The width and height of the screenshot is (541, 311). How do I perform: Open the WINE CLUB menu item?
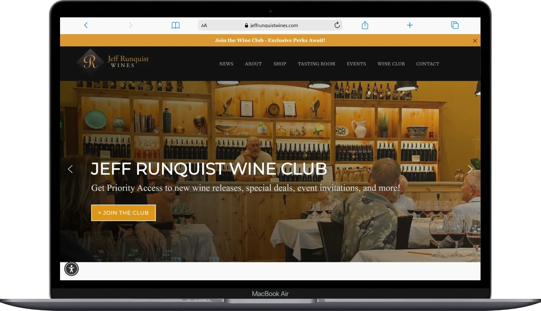[391, 64]
